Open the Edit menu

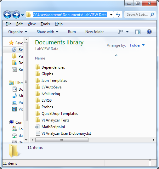tap(20, 24)
